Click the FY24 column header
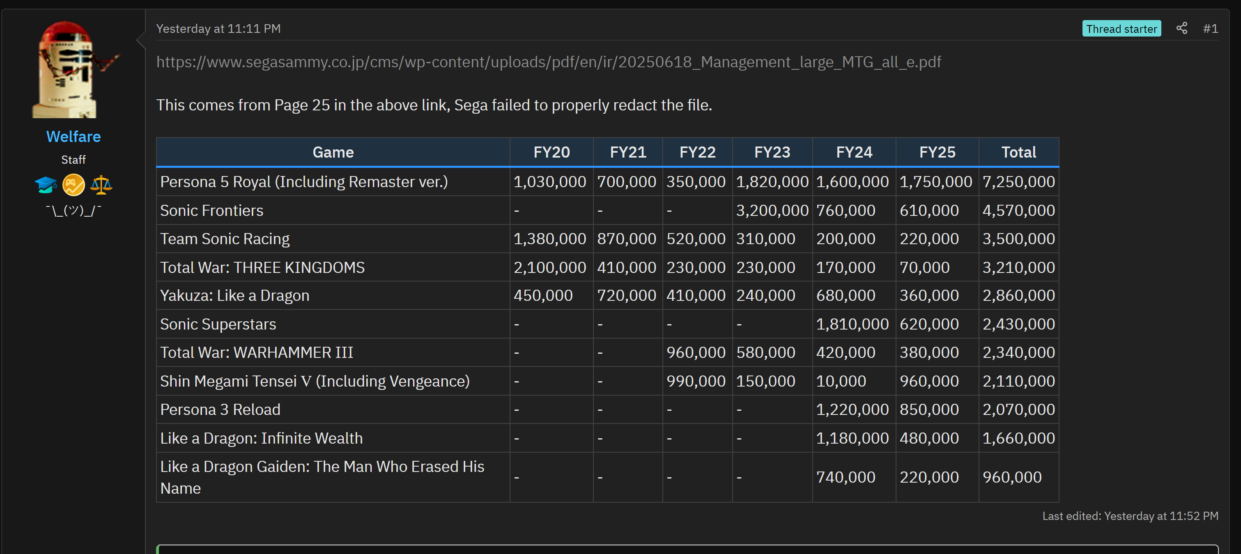 point(854,152)
